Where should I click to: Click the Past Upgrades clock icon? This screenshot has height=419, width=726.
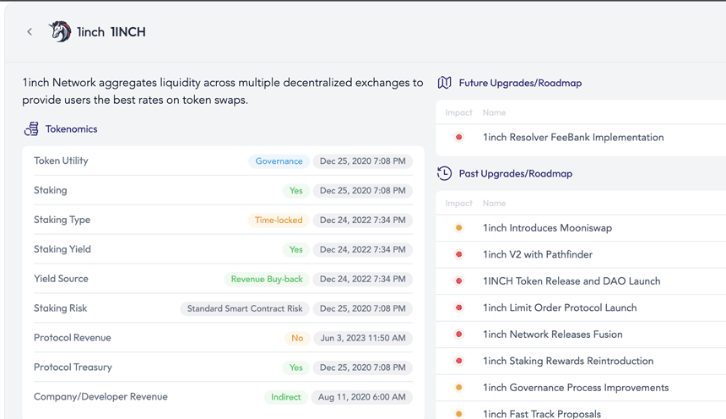point(445,173)
